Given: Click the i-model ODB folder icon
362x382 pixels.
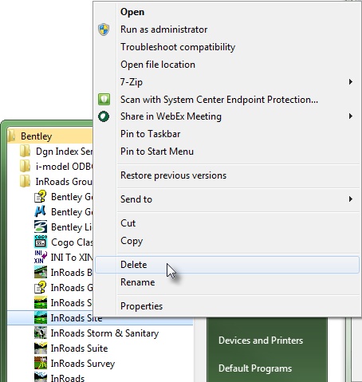Looking at the screenshot, I should click(26, 166).
